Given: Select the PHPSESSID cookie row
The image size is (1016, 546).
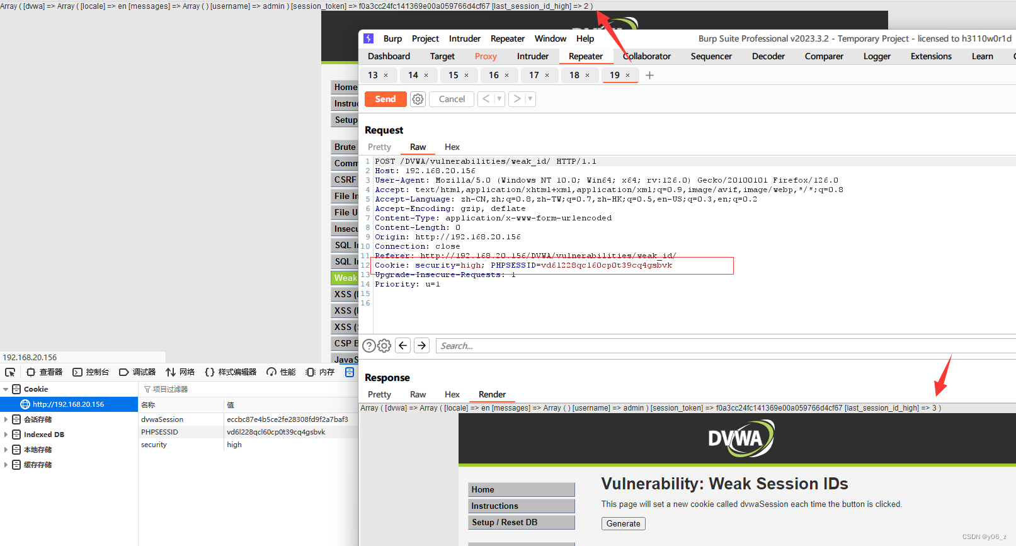Looking at the screenshot, I should [x=249, y=432].
